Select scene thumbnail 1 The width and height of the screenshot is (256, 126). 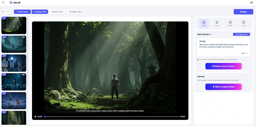click(14, 25)
